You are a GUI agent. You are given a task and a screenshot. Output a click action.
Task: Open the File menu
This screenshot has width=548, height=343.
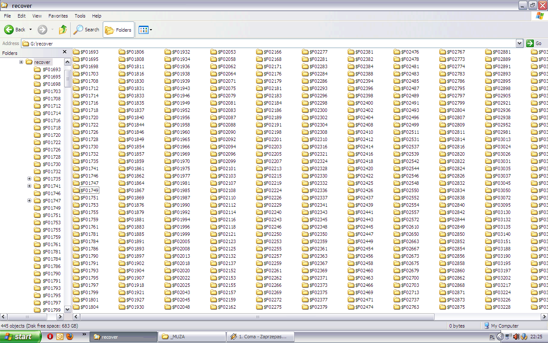(7, 16)
